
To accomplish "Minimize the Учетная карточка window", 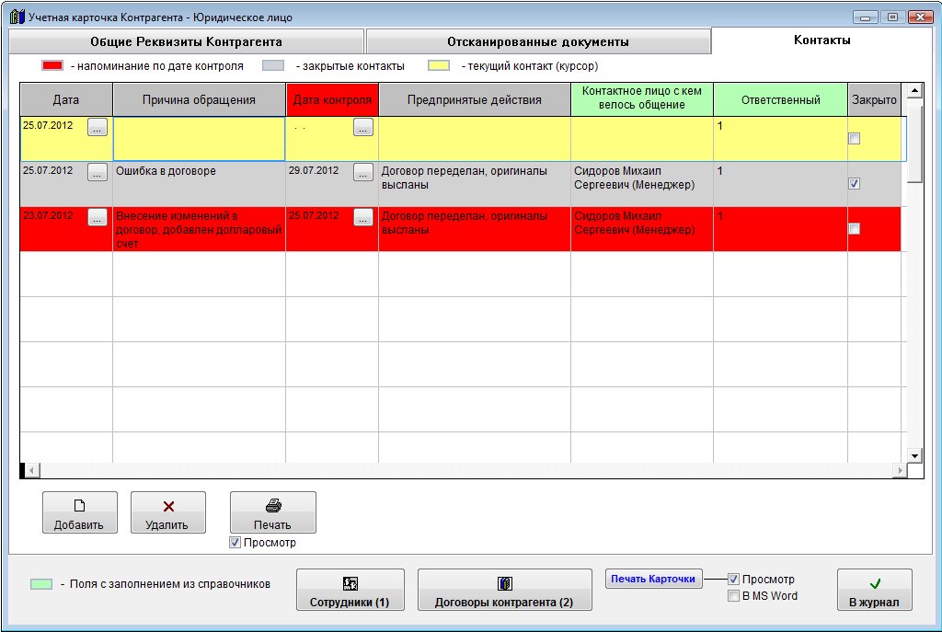I will pyautogui.click(x=865, y=17).
